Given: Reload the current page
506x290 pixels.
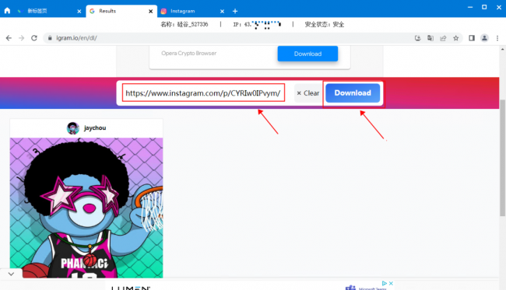Looking at the screenshot, I should click(34, 38).
